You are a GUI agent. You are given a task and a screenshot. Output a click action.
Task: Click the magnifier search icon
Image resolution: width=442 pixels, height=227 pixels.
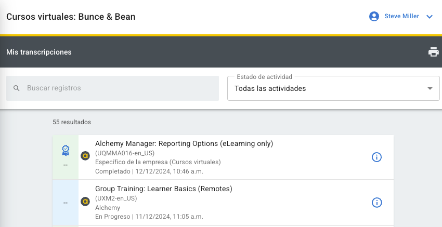pos(17,88)
